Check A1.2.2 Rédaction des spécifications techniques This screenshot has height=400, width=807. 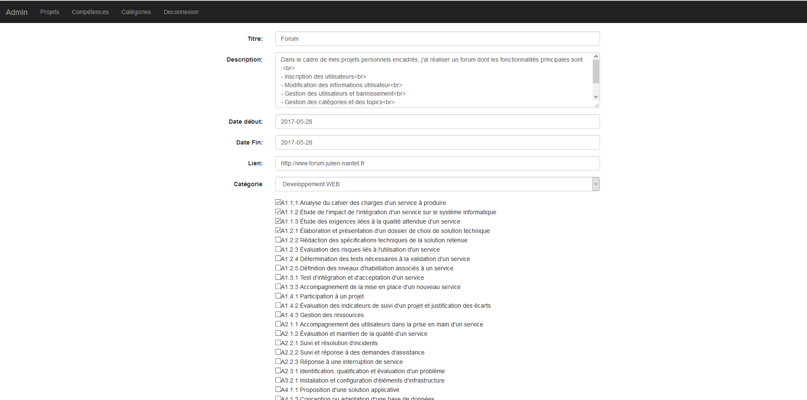coord(278,240)
